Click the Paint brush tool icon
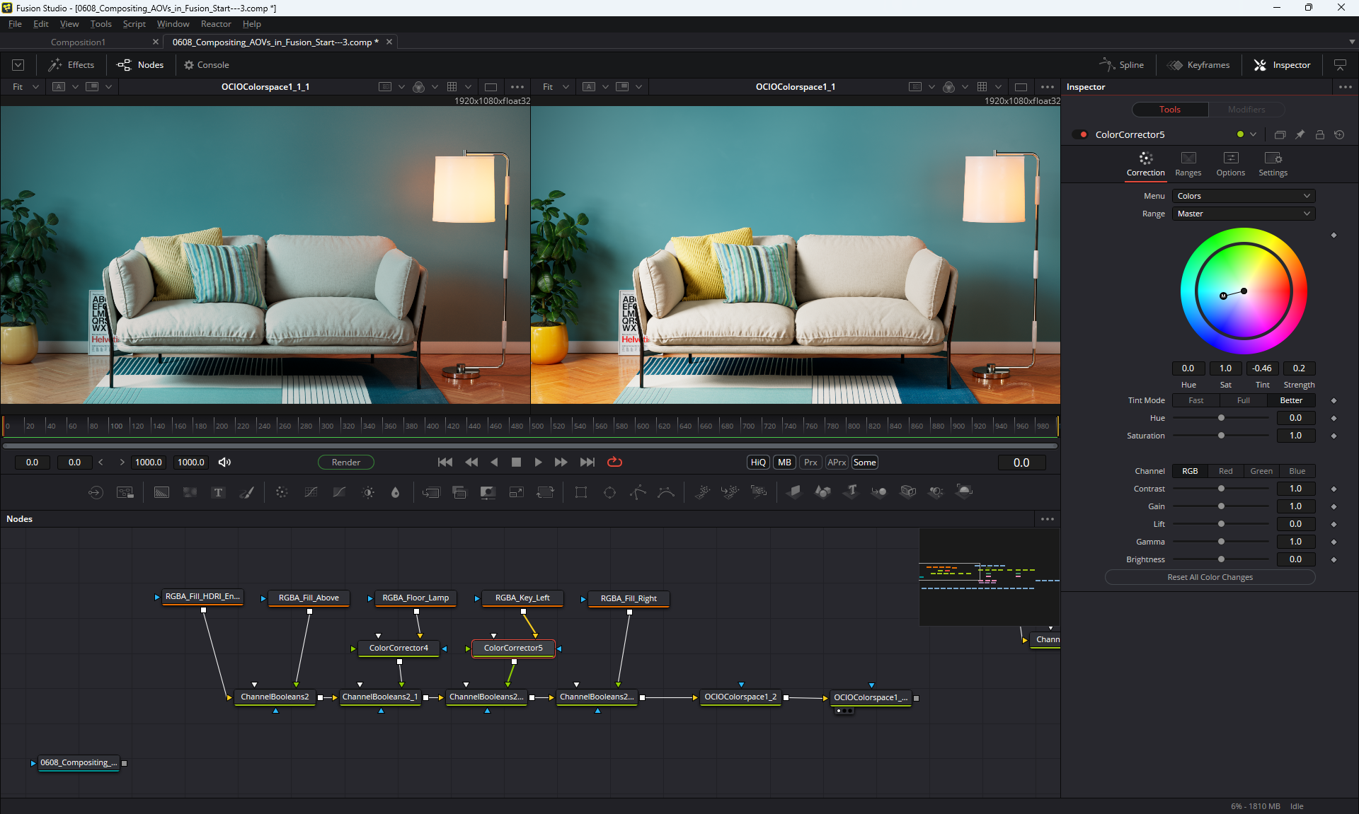Screen dimensions: 1359x814 coord(247,492)
